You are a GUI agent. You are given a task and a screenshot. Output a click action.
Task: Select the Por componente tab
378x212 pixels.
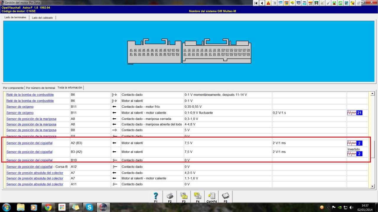click(13, 88)
